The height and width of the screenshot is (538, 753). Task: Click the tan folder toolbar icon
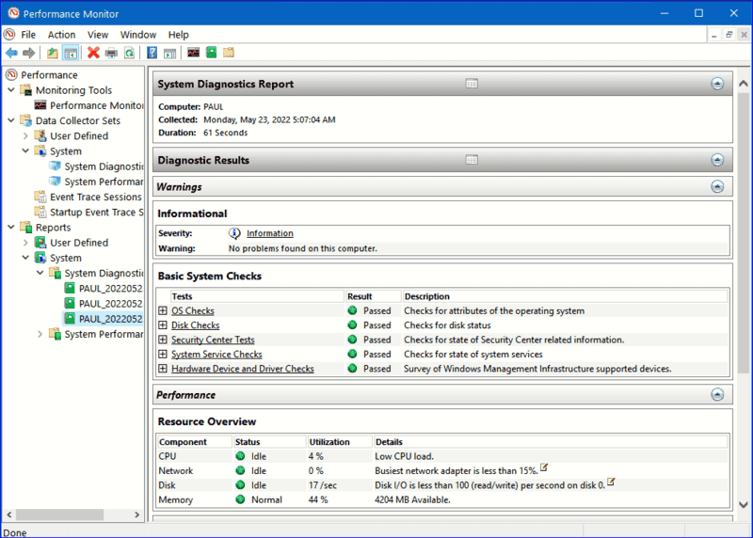[x=229, y=53]
